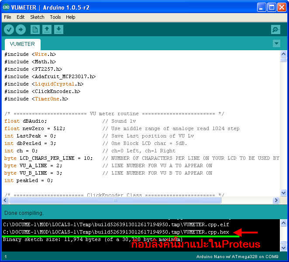Click the line number '1' in status bar

tap(6, 257)
